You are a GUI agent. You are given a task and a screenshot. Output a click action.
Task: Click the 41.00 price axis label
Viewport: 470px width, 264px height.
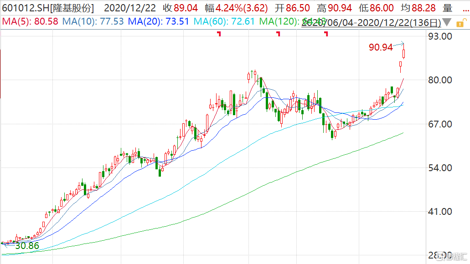(440, 212)
